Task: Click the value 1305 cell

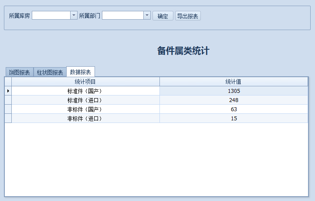Action: coord(234,91)
